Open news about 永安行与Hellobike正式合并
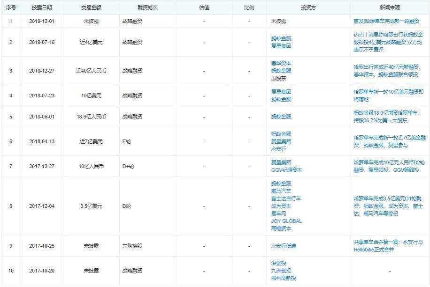The width and height of the screenshot is (430, 287). pos(391,246)
